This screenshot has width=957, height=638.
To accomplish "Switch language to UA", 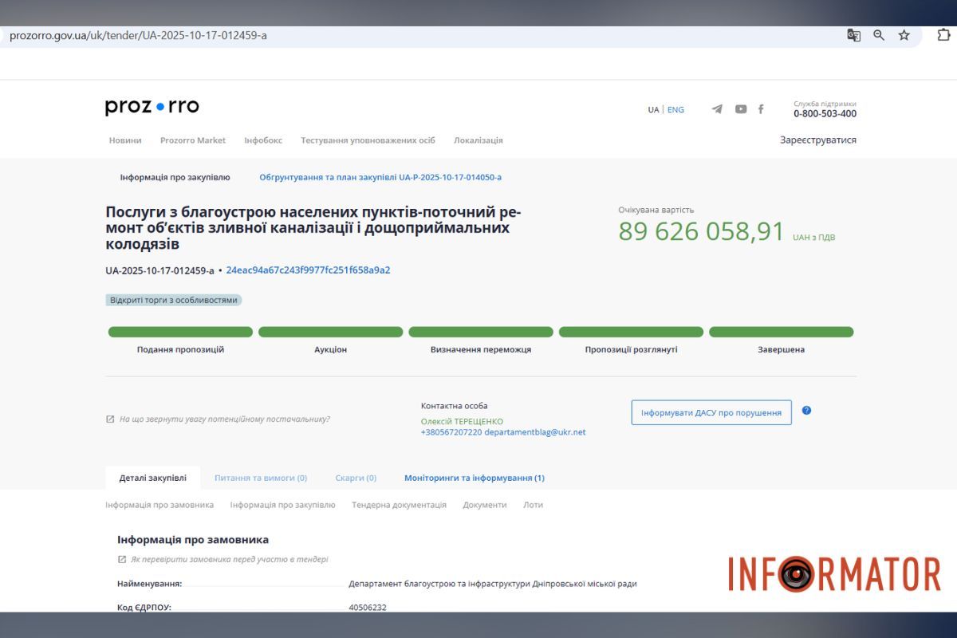I will click(x=653, y=110).
